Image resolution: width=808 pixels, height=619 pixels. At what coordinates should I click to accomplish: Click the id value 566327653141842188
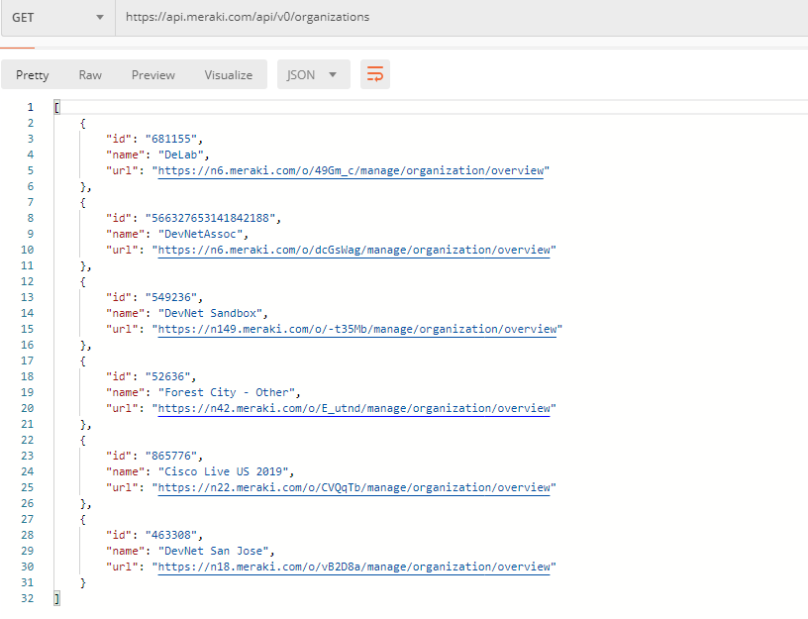pos(210,219)
